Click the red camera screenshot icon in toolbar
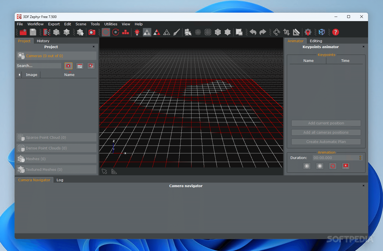Image resolution: width=383 pixels, height=251 pixels. point(92,32)
